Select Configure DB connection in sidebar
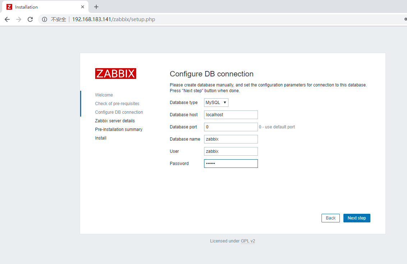The width and height of the screenshot is (407, 264). tap(119, 112)
